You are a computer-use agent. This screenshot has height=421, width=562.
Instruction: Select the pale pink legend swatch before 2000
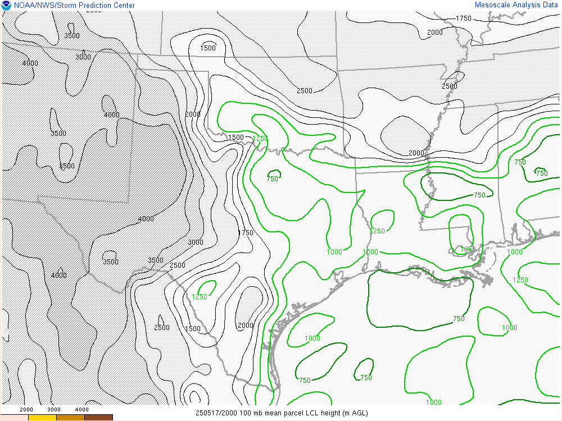(x=14, y=418)
